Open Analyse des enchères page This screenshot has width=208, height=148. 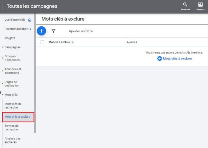point(12,140)
